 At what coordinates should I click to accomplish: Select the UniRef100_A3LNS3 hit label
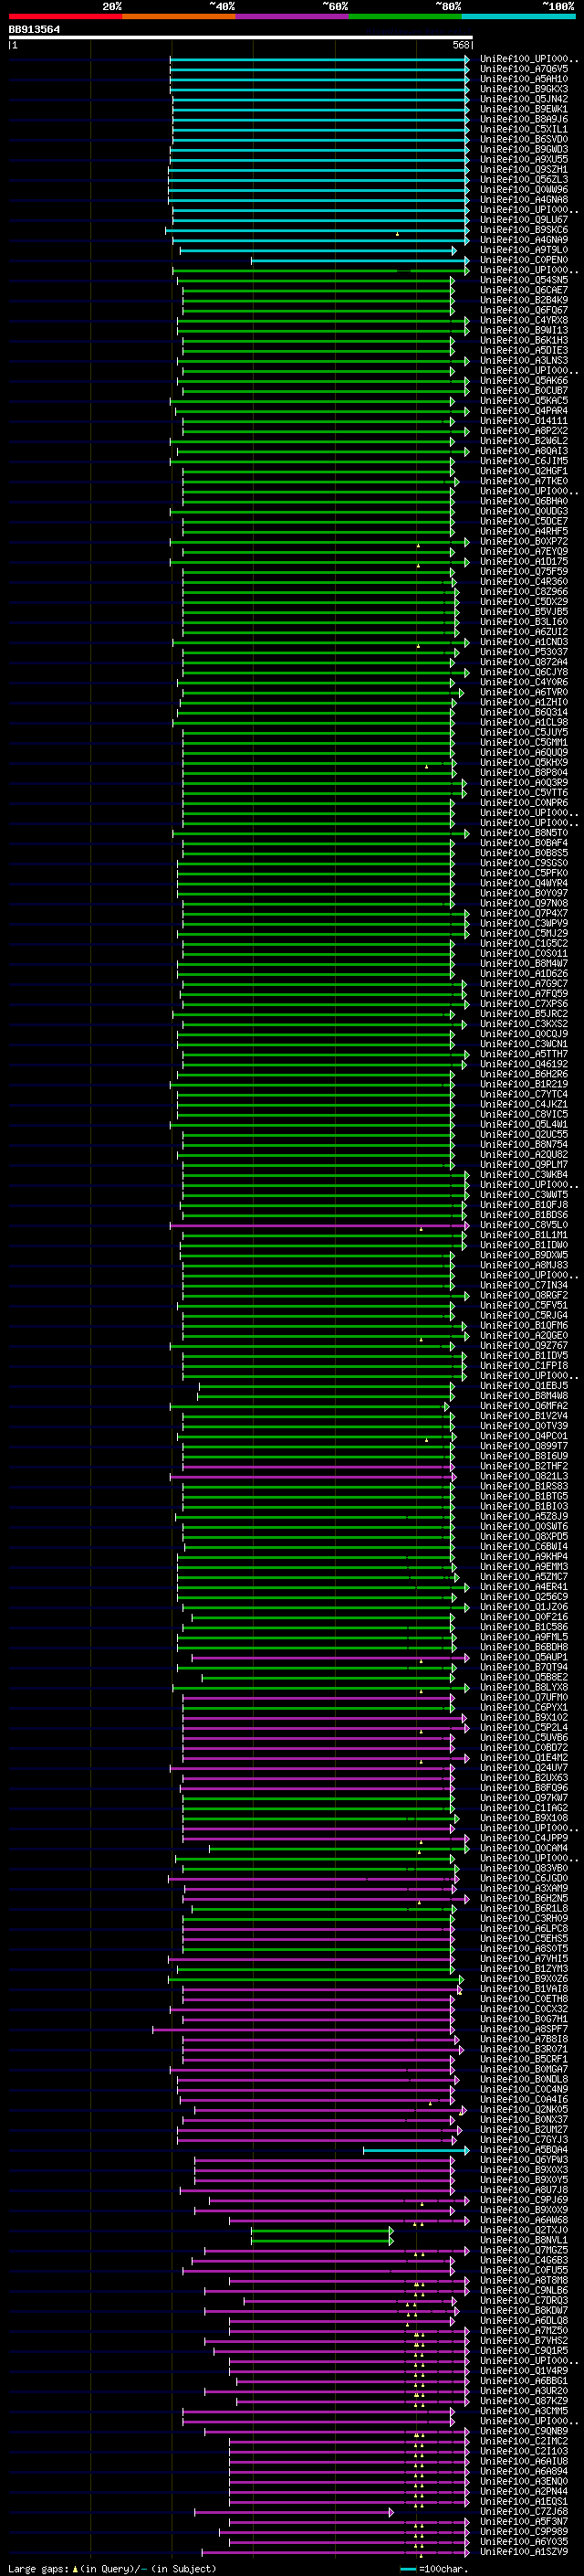click(x=524, y=360)
